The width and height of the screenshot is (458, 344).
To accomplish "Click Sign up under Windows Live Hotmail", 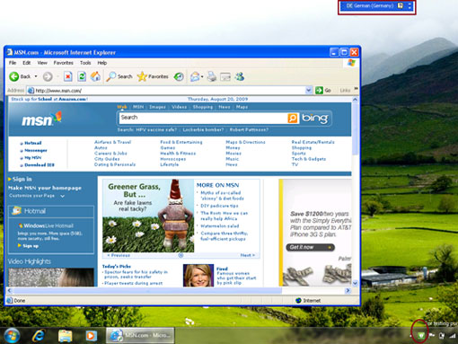I will (x=31, y=246).
